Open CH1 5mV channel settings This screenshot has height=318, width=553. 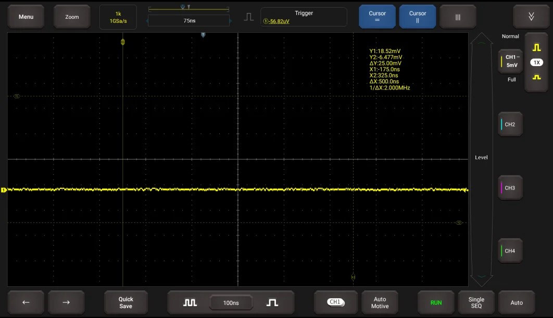click(510, 61)
